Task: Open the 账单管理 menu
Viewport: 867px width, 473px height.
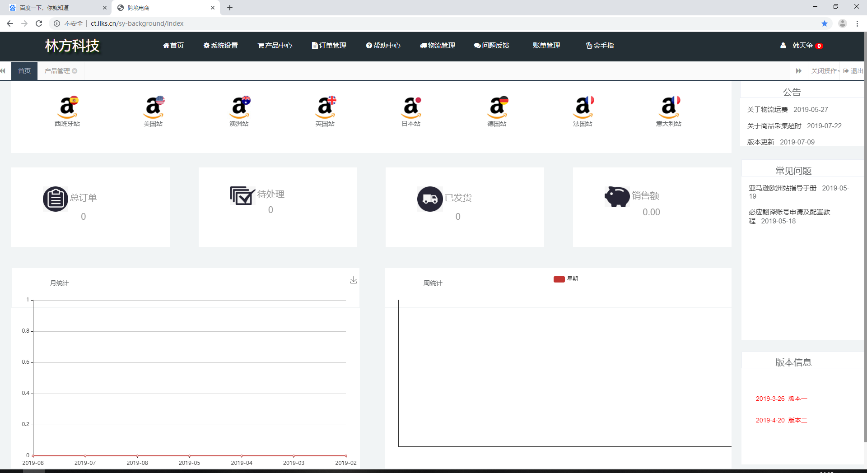Action: tap(546, 46)
